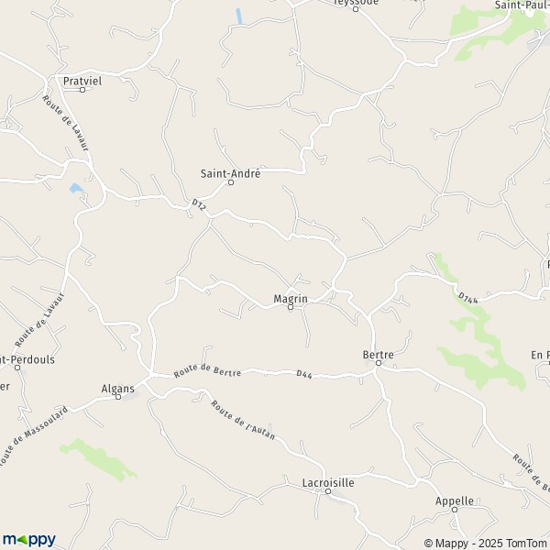Click the Route de l'Autan label
The height and width of the screenshot is (550, 550).
point(243,420)
